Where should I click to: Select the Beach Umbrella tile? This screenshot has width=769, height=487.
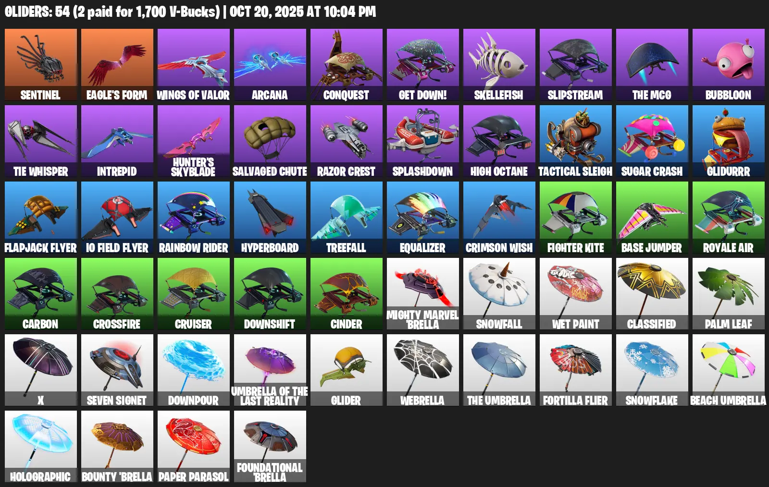pyautogui.click(x=729, y=370)
